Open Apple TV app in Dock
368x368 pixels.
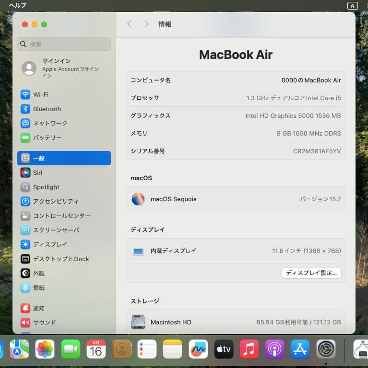pos(224,349)
